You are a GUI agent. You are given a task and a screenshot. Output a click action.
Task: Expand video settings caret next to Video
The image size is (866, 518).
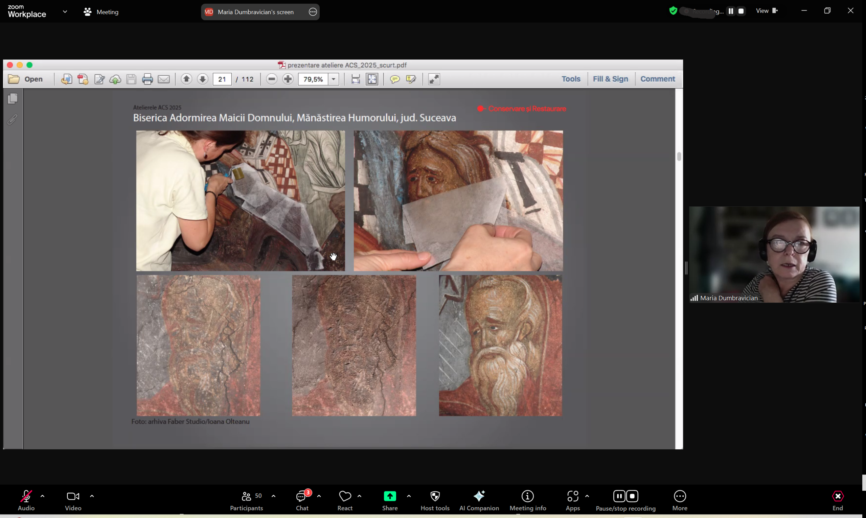coord(92,496)
